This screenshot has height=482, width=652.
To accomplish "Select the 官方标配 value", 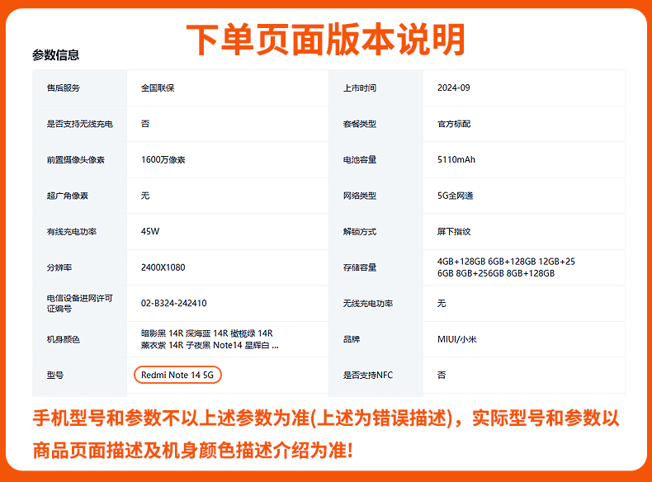I will pos(454,124).
